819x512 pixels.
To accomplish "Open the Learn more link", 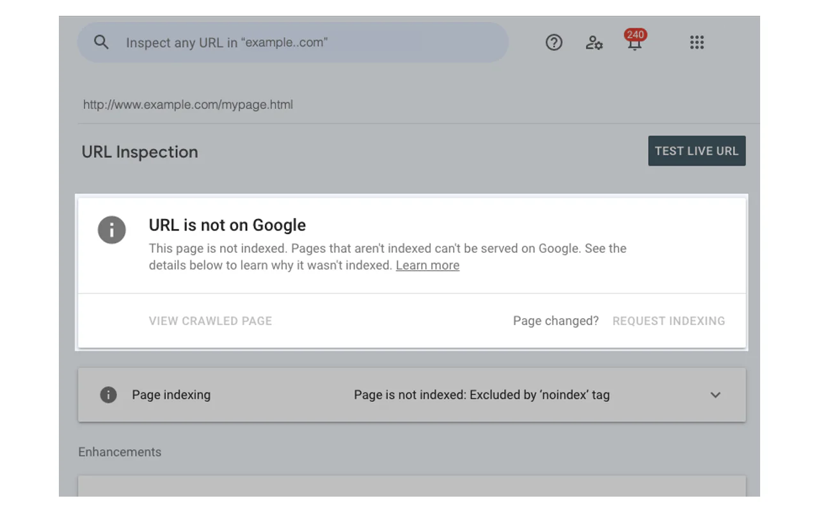I will (x=427, y=265).
